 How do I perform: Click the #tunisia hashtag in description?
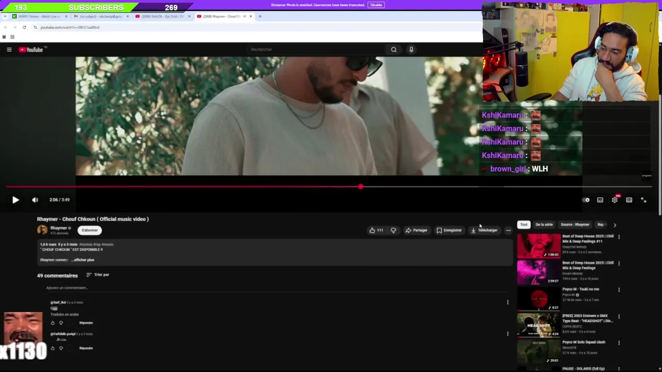pyautogui.click(x=85, y=244)
